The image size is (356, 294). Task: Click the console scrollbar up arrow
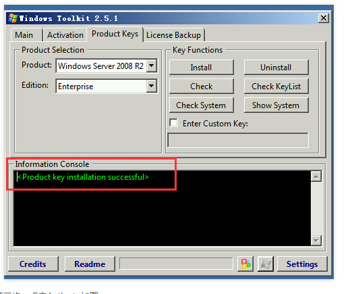coord(316,176)
